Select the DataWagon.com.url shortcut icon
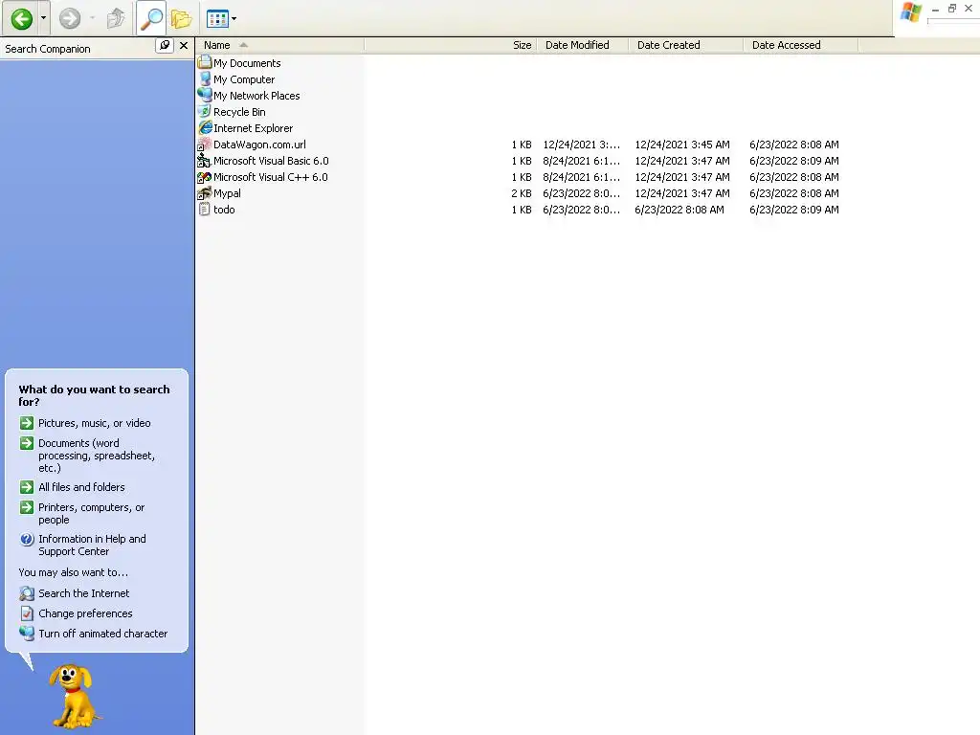Image resolution: width=980 pixels, height=735 pixels. (205, 144)
